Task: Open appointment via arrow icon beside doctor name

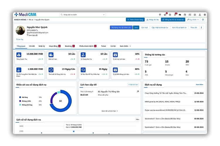Action: coord(138,92)
